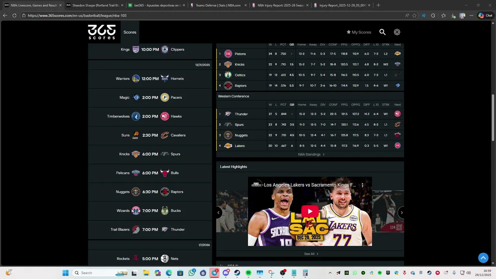Viewport: 496px width, 279px height.
Task: Click the Warriors team logo
Action: tap(136, 79)
